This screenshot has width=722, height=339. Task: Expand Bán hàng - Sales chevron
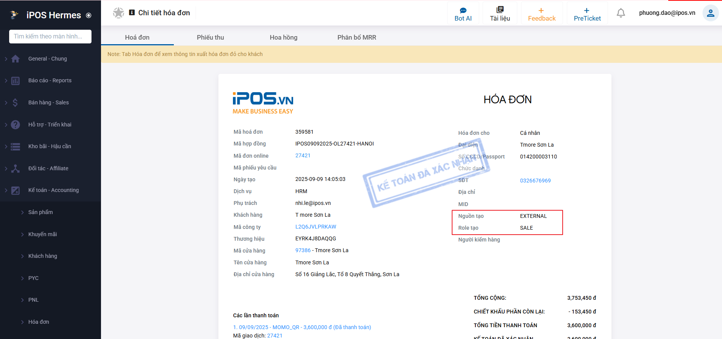[x=6, y=102]
